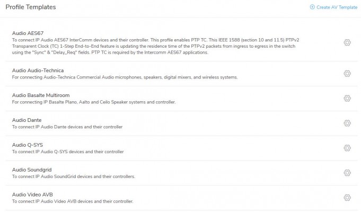Click the AES67 PTP TC description paragraph

coord(156,46)
